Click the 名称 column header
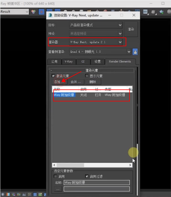 click(x=65, y=89)
